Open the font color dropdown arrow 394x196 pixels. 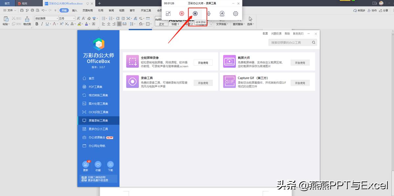tap(89, 24)
